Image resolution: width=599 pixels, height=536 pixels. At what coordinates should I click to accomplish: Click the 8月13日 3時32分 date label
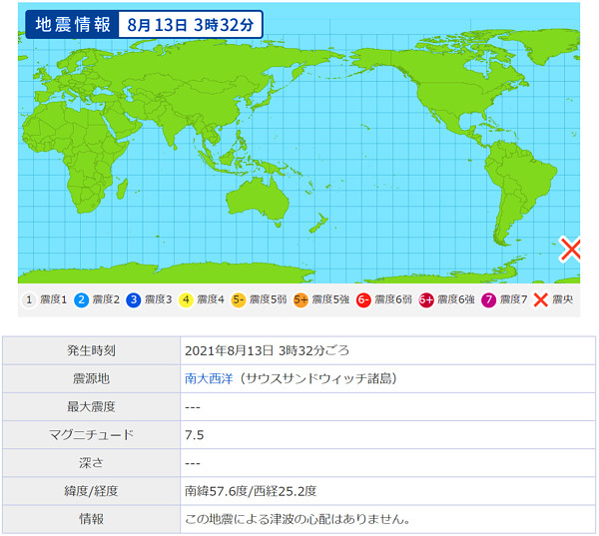click(x=191, y=25)
